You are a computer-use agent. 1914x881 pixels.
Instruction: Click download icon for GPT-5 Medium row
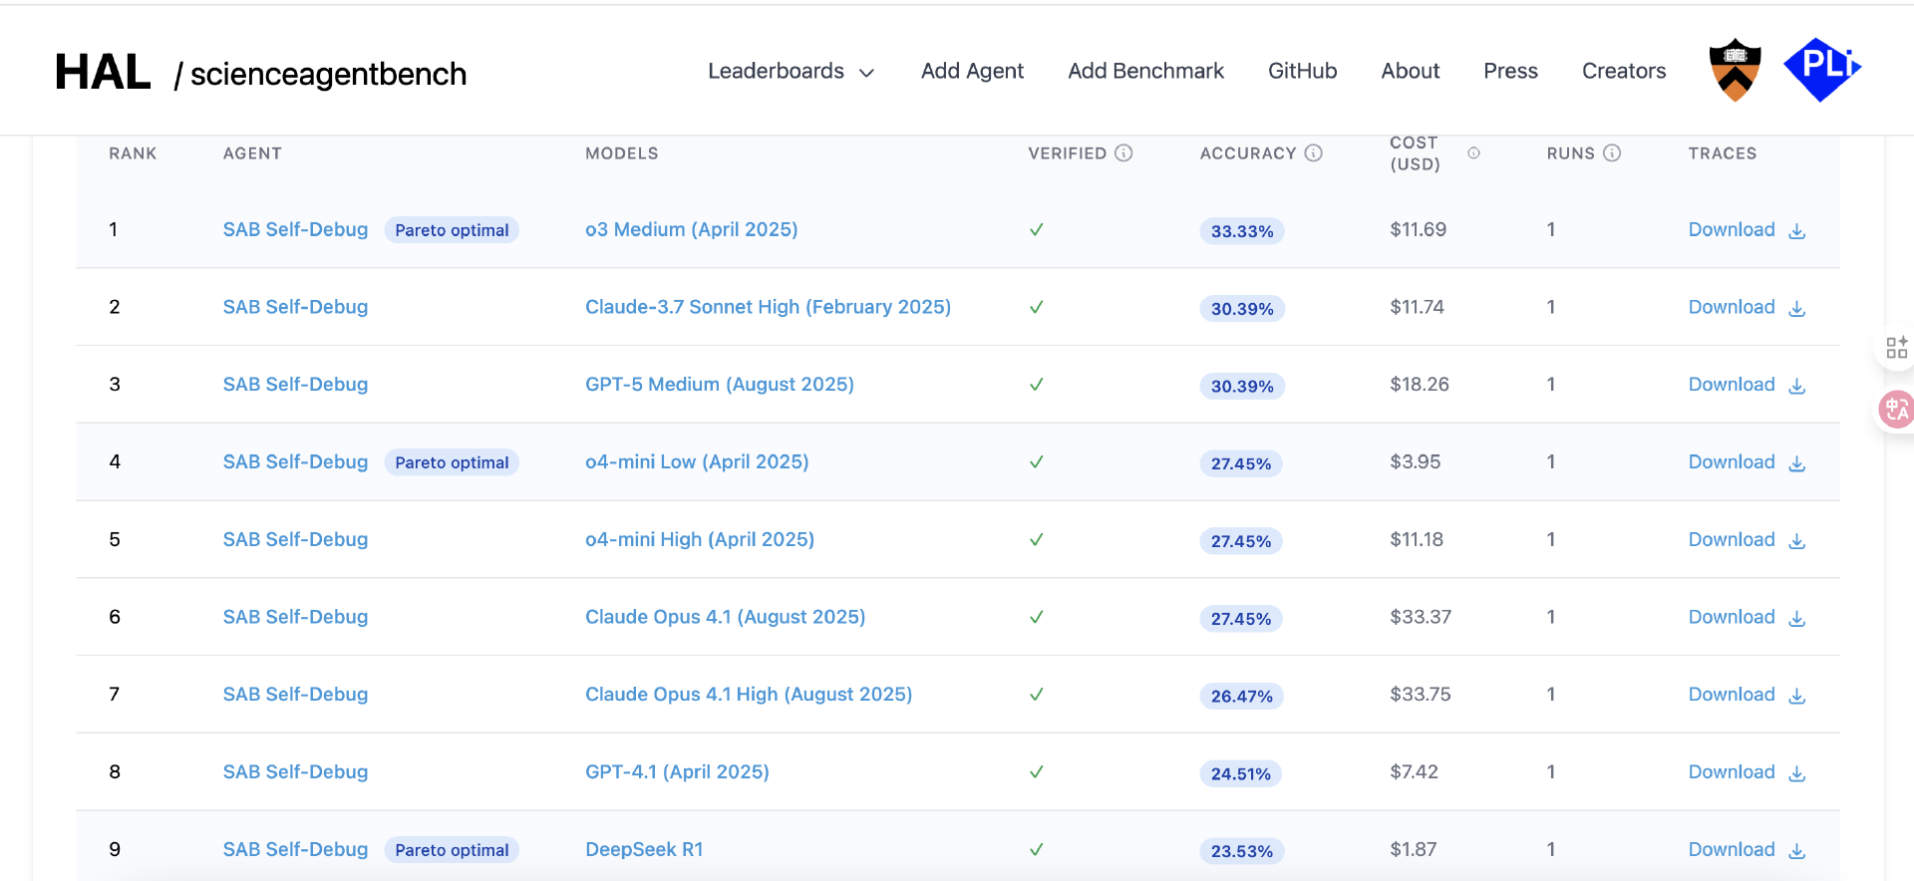click(x=1797, y=386)
